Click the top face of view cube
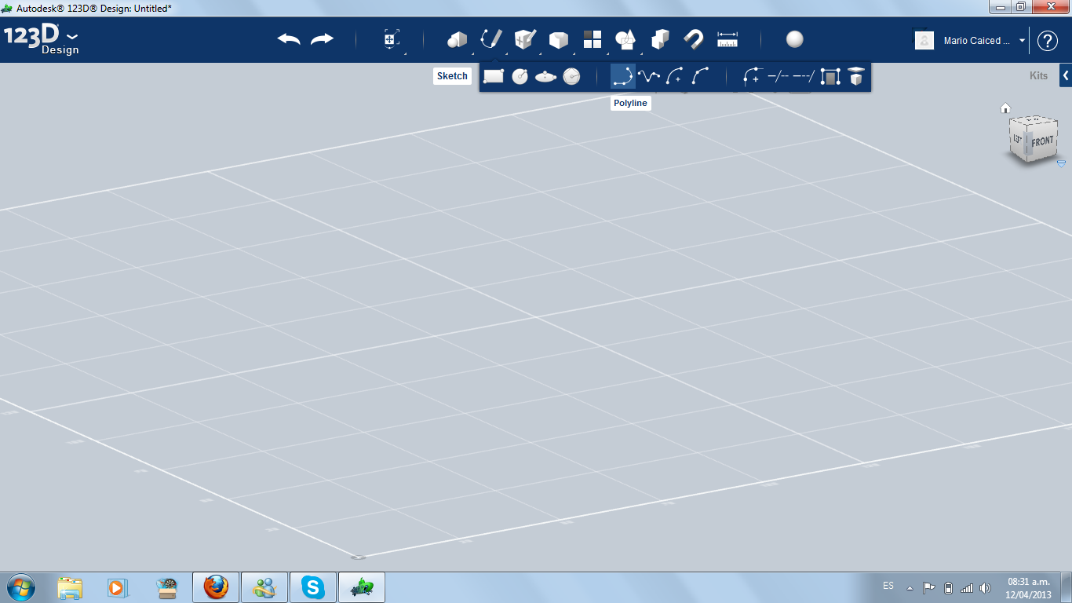The width and height of the screenshot is (1072, 603). 1034,120
